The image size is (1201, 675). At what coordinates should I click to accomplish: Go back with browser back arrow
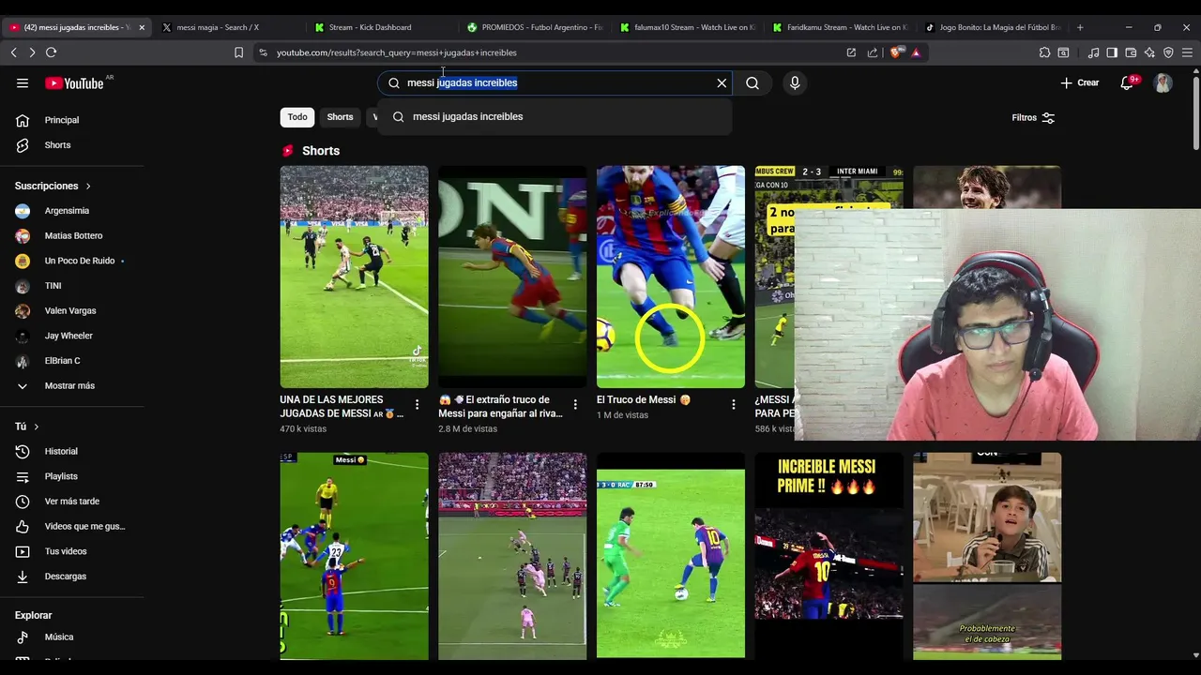(x=13, y=52)
